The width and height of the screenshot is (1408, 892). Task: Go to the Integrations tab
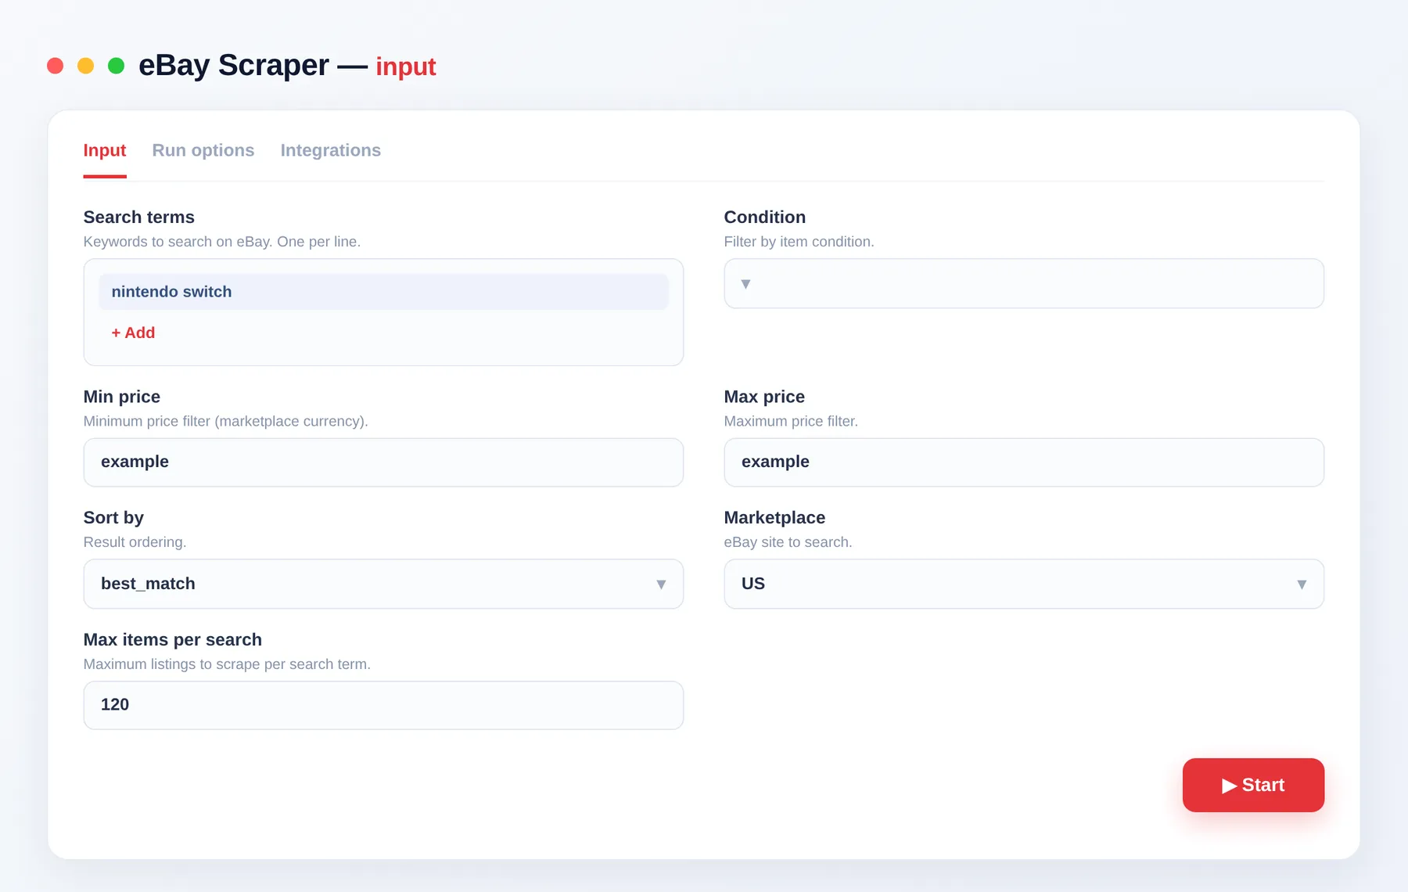click(x=331, y=150)
